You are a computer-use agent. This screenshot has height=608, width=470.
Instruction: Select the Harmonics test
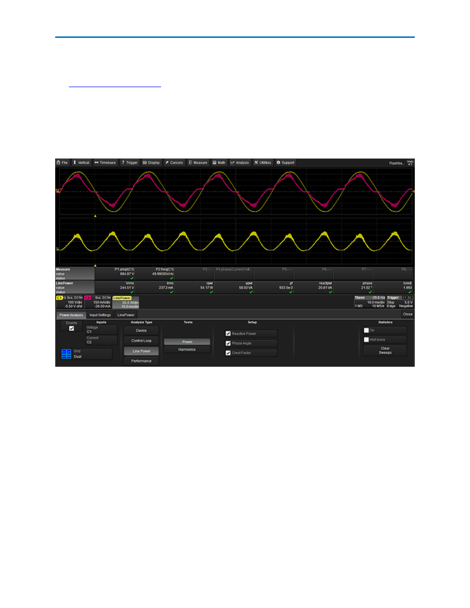click(187, 350)
